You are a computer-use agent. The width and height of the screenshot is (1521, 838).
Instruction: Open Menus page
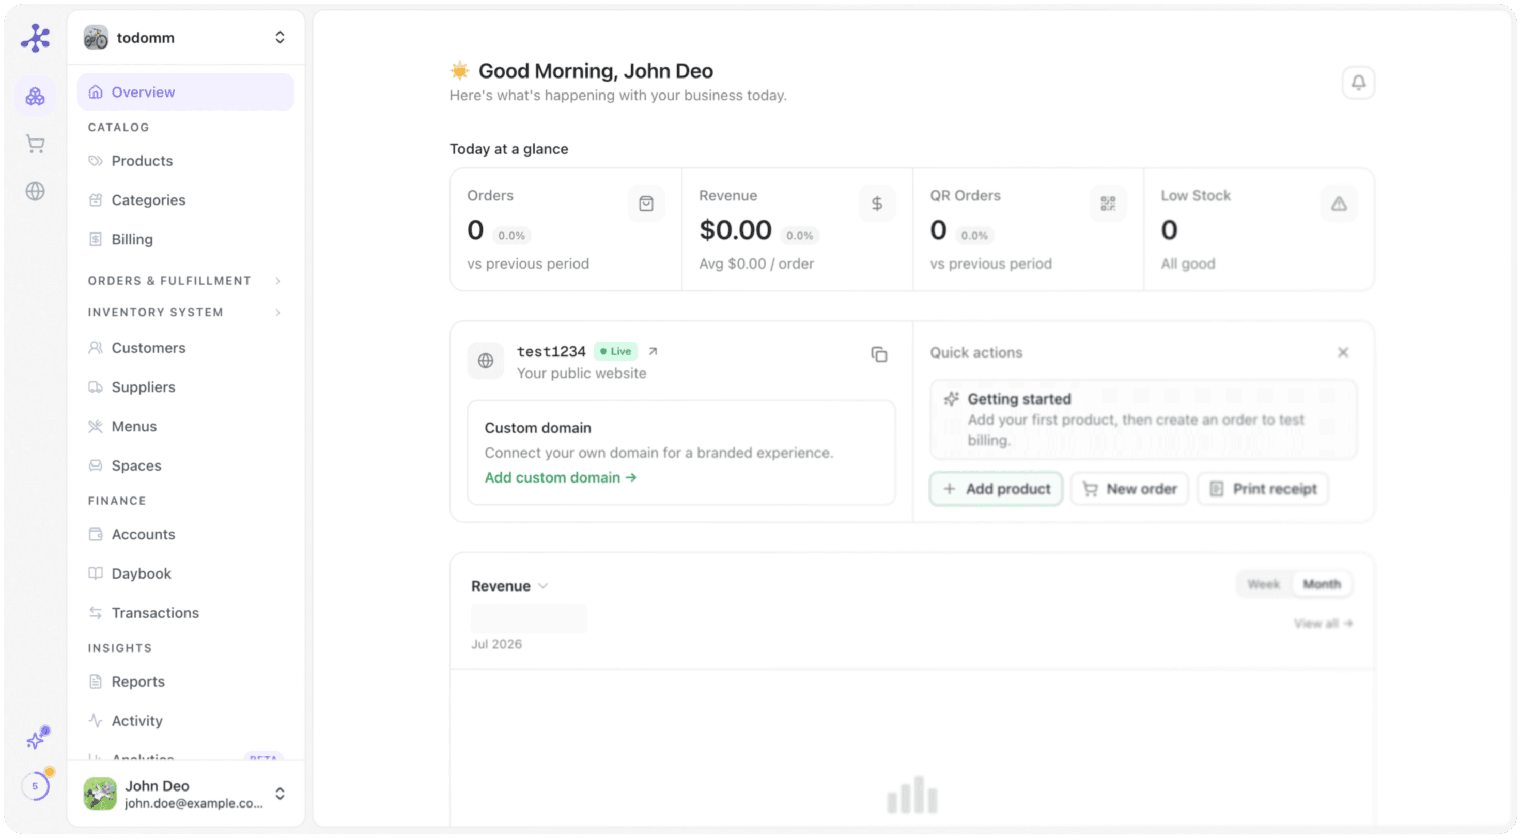pyautogui.click(x=185, y=426)
